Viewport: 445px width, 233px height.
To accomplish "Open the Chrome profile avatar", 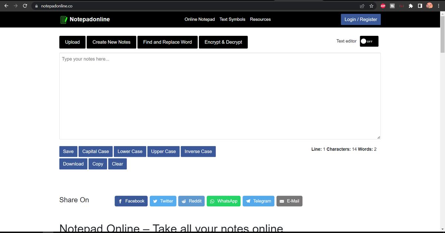I will (429, 6).
